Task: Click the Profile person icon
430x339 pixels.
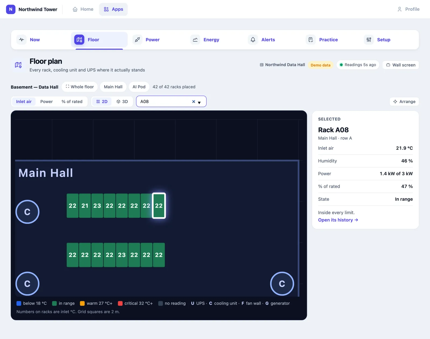Action: (x=400, y=9)
